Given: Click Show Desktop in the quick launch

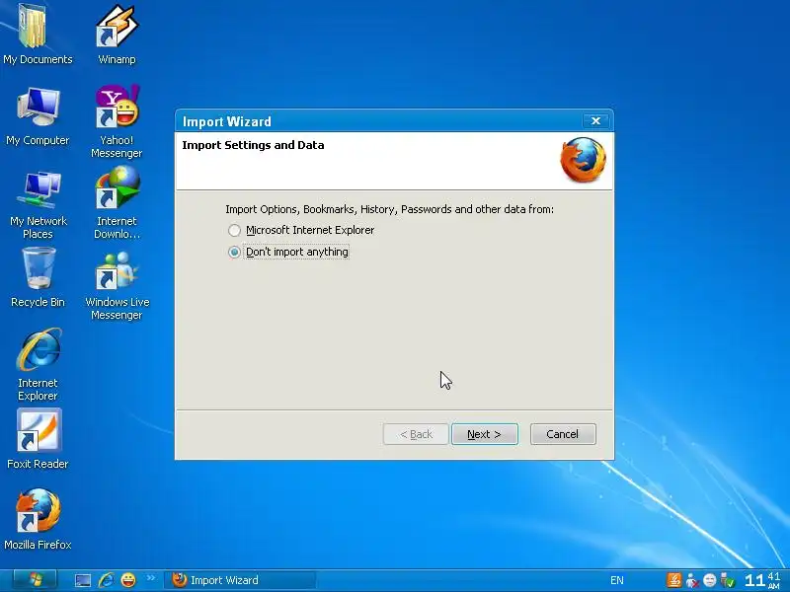Looking at the screenshot, I should (x=83, y=580).
